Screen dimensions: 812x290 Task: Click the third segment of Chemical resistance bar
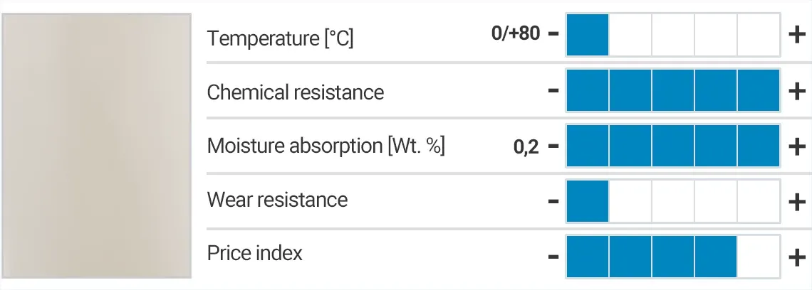click(x=673, y=91)
